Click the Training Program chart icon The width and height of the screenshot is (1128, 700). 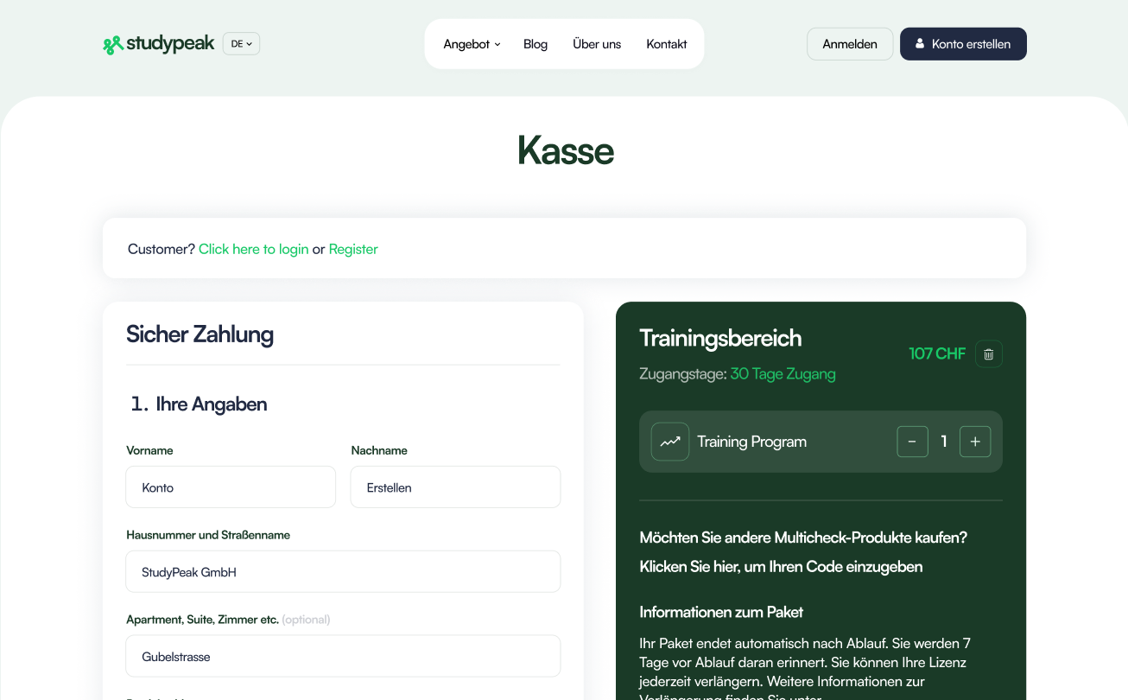[x=669, y=442]
